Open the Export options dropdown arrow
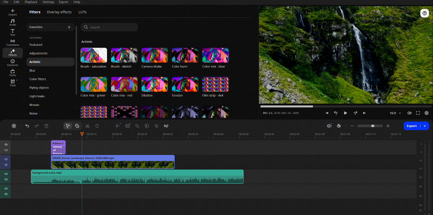Screen dimensions: 433x215 point(425,126)
